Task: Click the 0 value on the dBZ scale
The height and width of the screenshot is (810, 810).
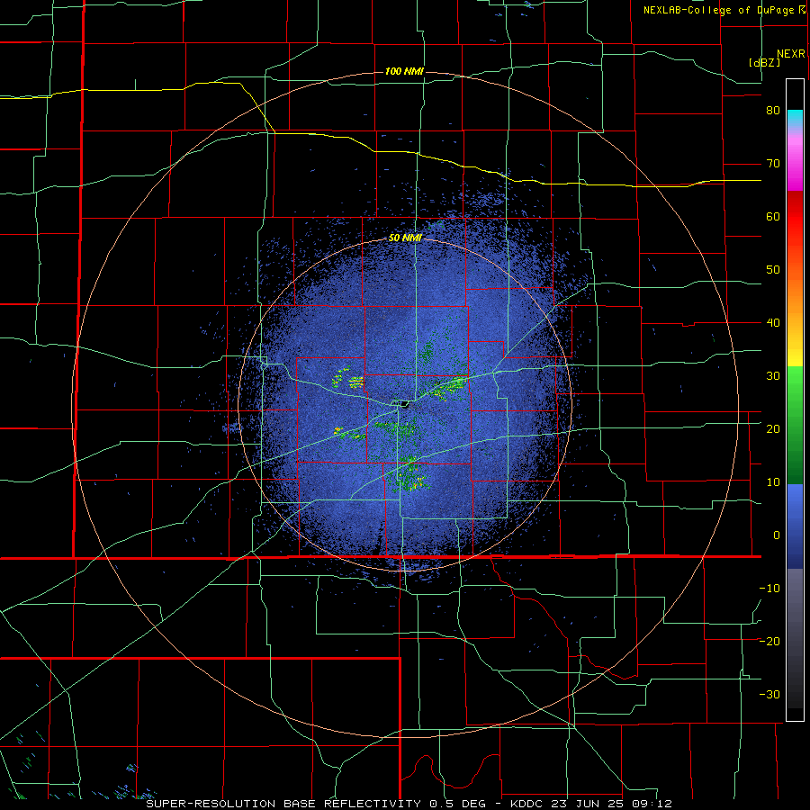Action: (777, 535)
